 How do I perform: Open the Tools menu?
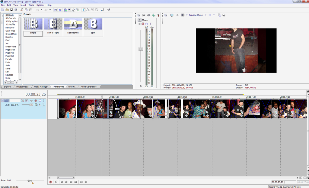pyautogui.click(x=31, y=5)
